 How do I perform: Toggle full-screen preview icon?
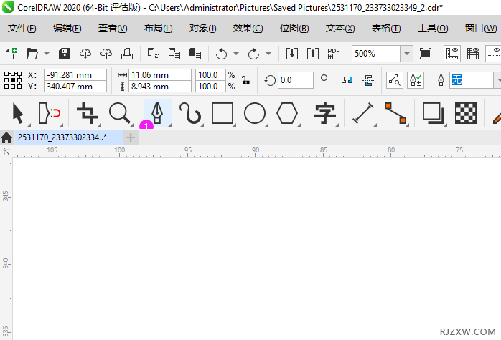tap(425, 54)
